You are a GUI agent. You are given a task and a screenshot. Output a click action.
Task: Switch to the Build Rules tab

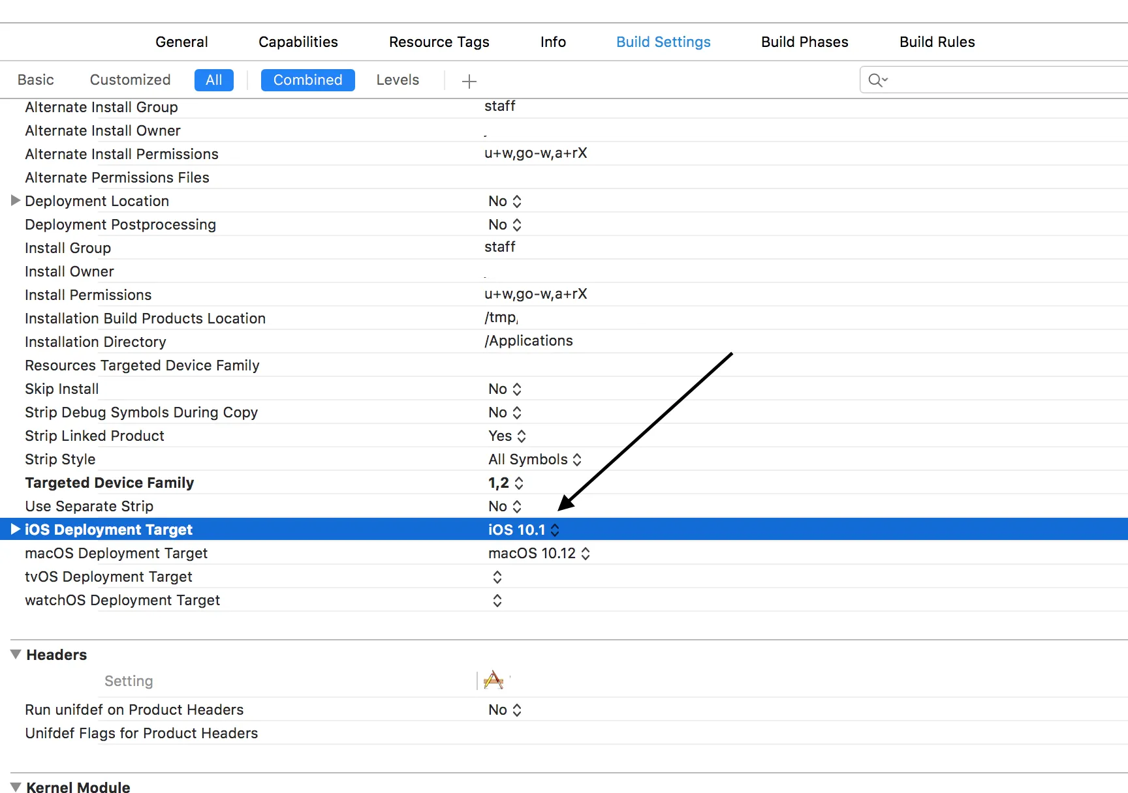coord(937,42)
